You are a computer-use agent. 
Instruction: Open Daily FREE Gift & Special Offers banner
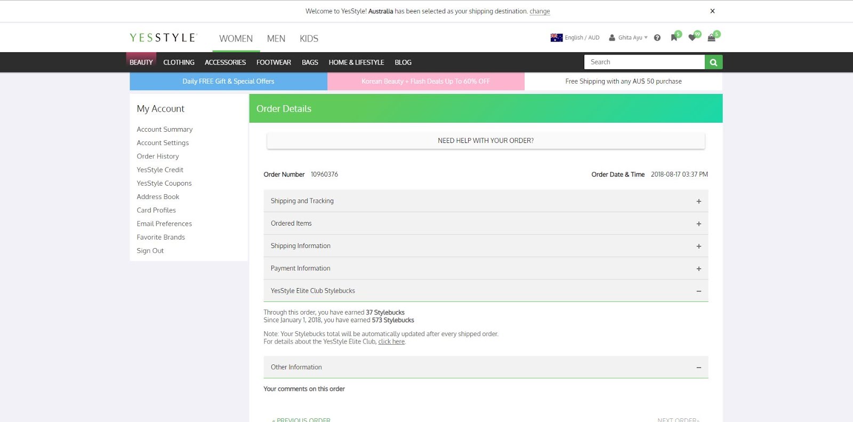coord(228,81)
